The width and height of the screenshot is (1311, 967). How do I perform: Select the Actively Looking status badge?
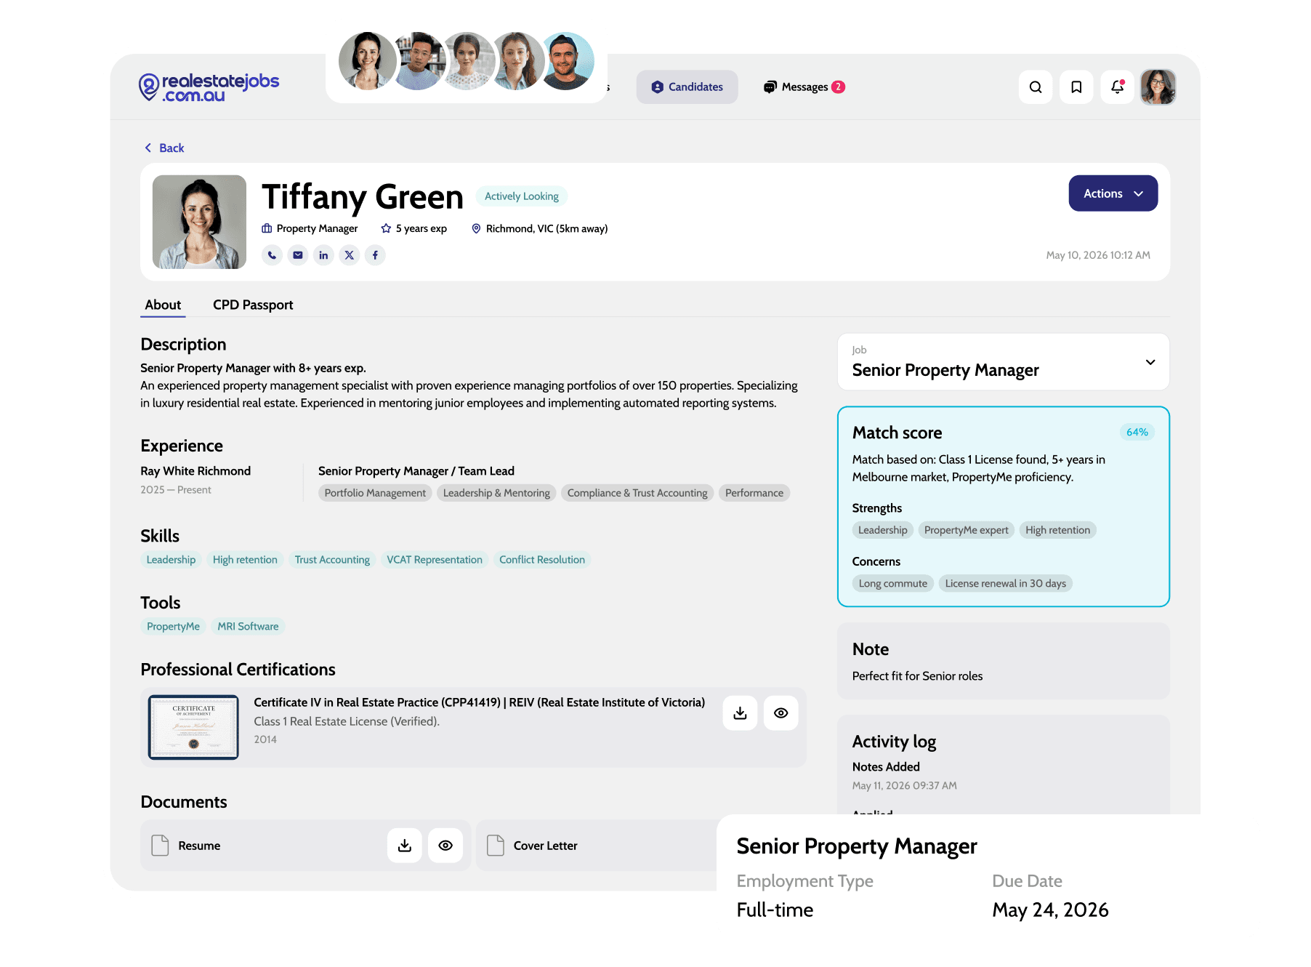click(x=522, y=196)
